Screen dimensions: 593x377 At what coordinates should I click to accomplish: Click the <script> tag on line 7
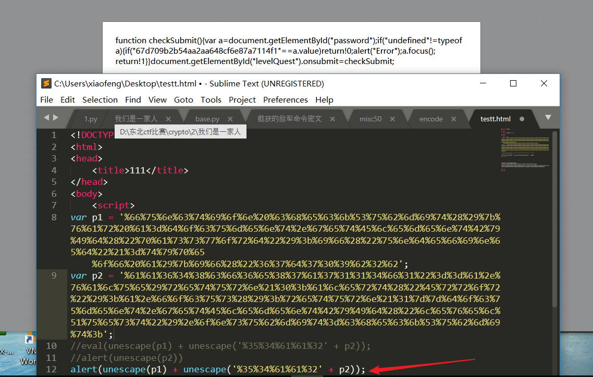tap(113, 206)
